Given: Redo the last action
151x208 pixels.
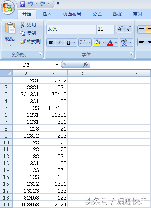Looking at the screenshot, I should pos(43,4).
